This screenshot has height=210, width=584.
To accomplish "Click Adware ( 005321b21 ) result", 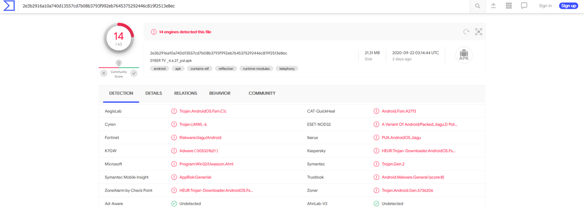I will 198,151.
